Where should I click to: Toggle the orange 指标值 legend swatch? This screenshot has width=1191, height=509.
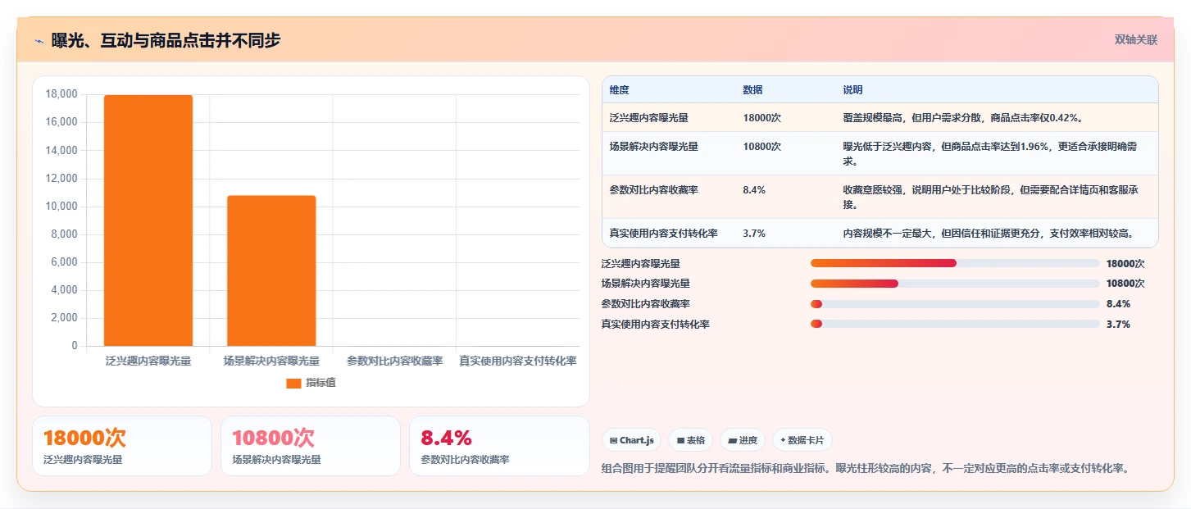[x=293, y=384]
